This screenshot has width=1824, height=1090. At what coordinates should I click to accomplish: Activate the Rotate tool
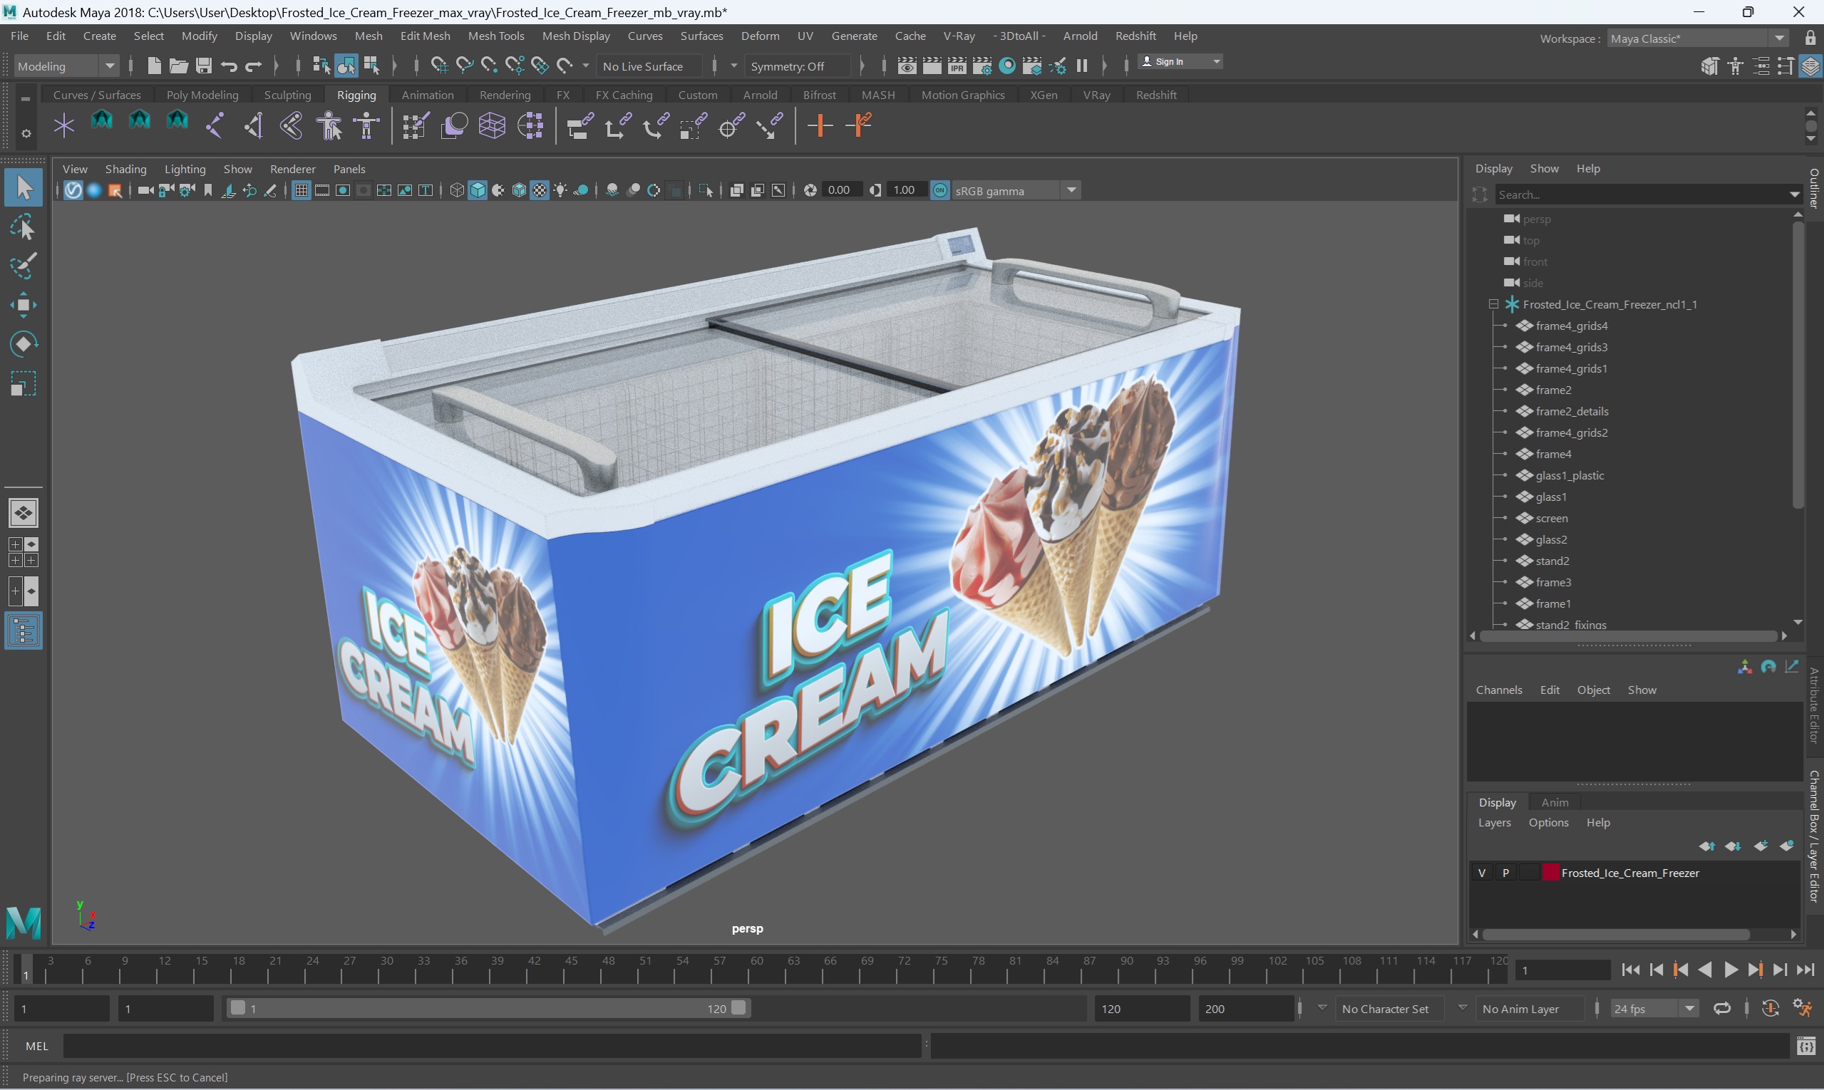(24, 344)
